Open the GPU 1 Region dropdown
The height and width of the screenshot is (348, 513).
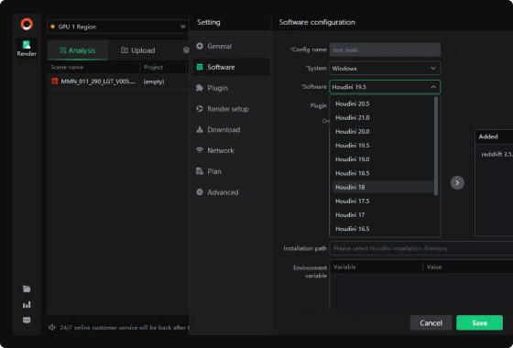pyautogui.click(x=118, y=27)
